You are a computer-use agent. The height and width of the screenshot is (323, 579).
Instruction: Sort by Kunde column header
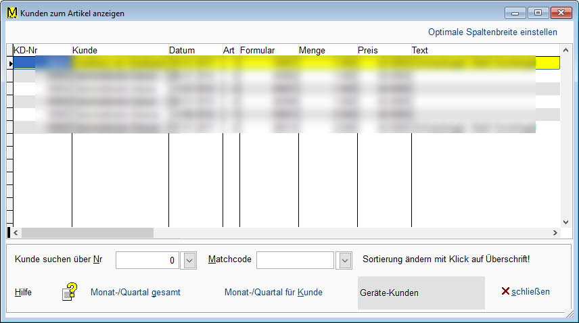85,50
